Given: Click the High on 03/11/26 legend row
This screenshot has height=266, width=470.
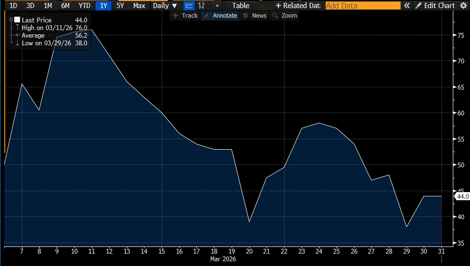Looking at the screenshot, I should pyautogui.click(x=54, y=28).
